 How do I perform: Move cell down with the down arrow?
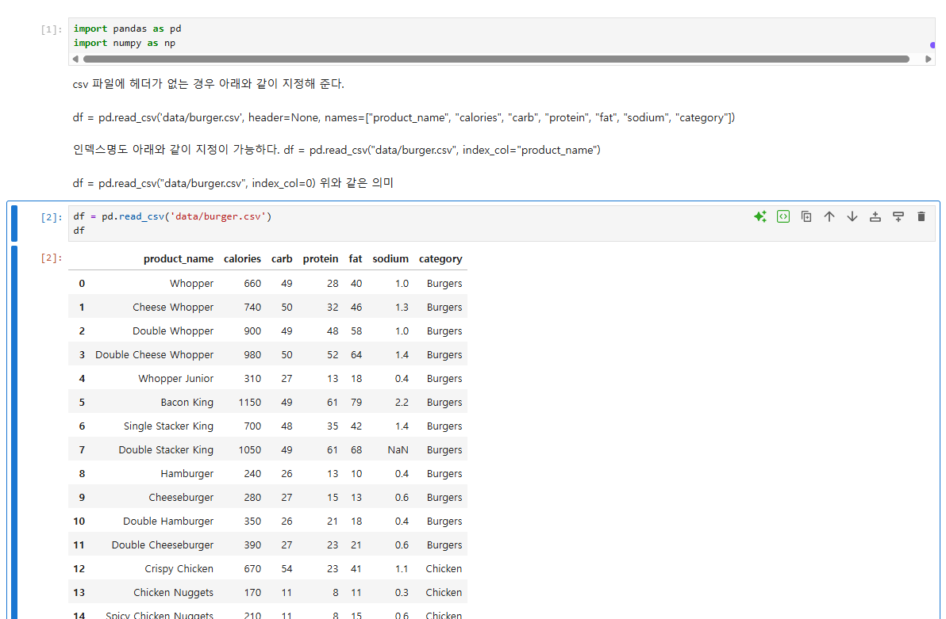852,216
